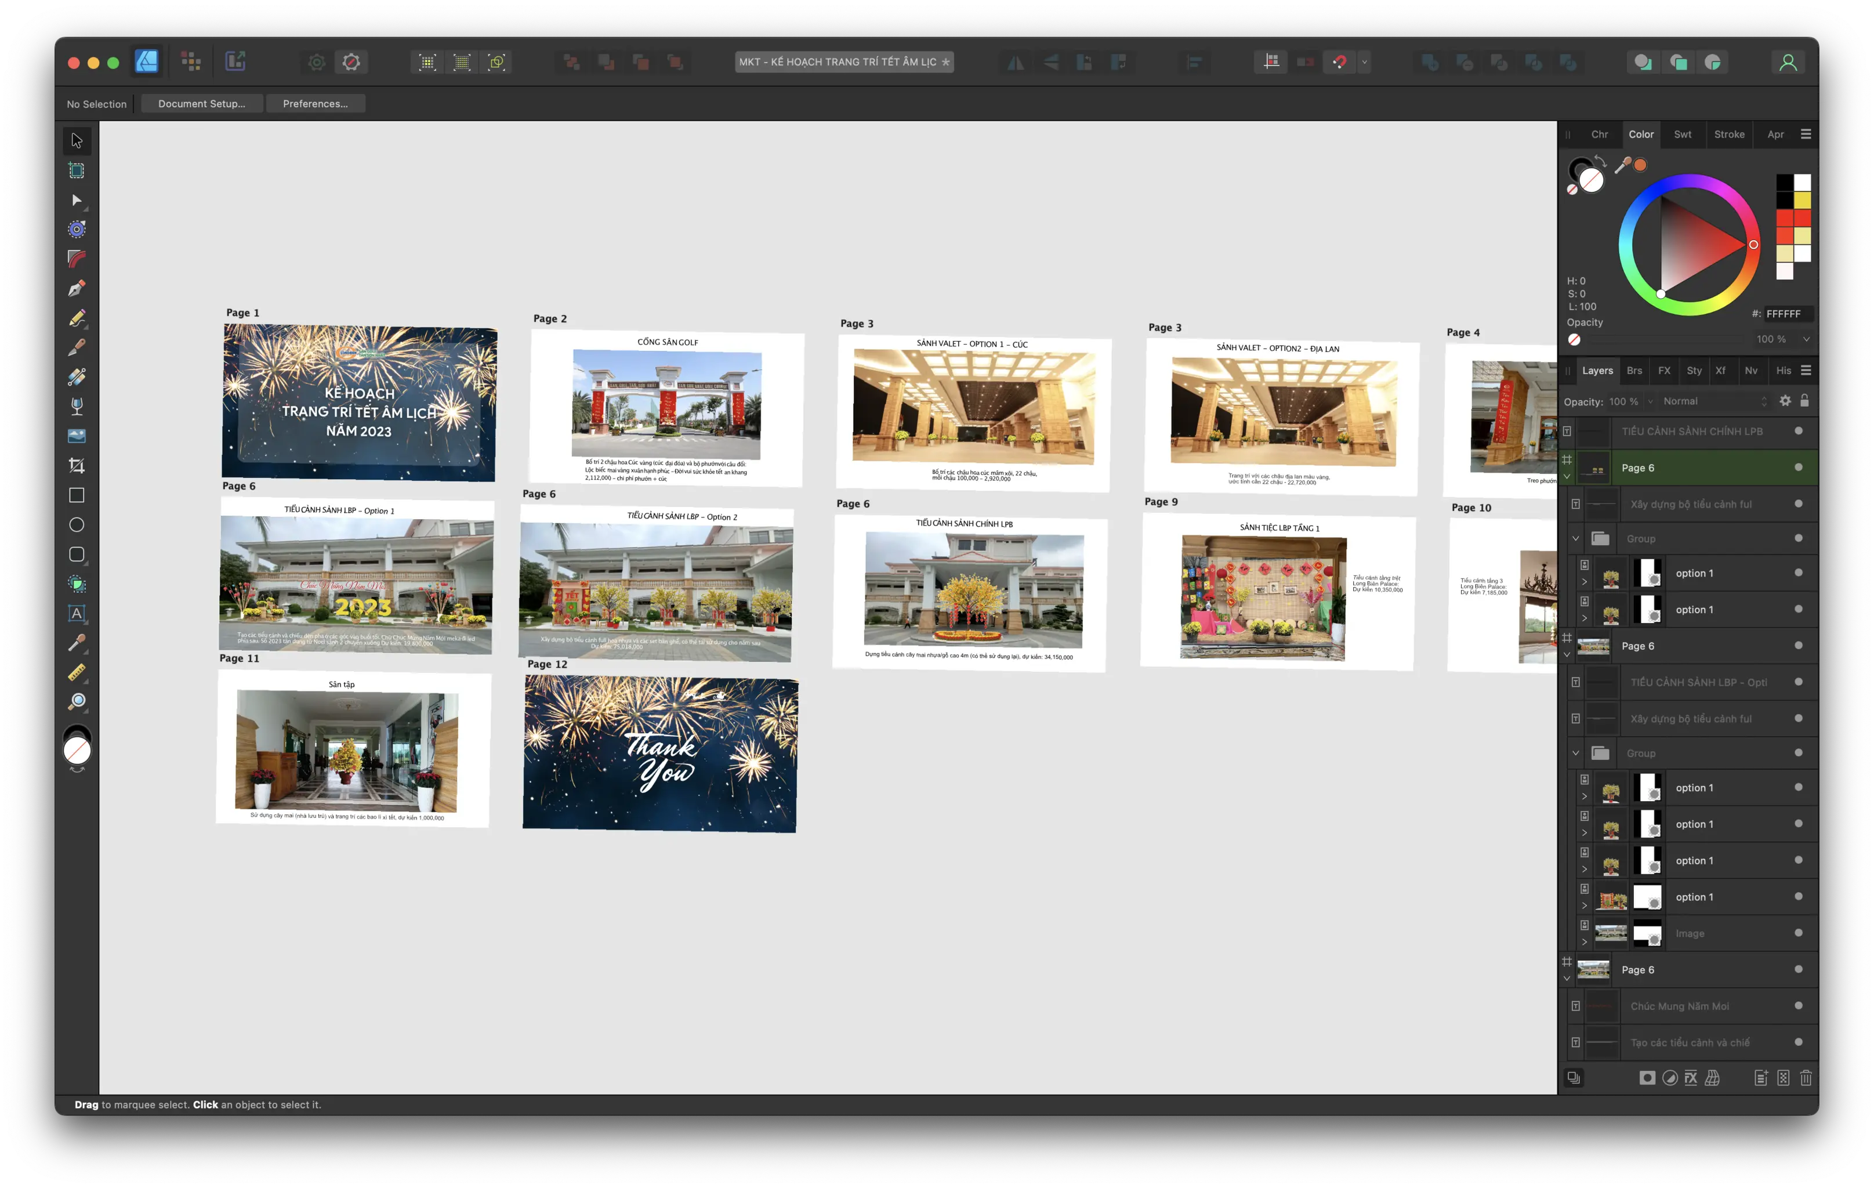Click the delete layer trash icon
1874x1188 pixels.
[x=1806, y=1077]
